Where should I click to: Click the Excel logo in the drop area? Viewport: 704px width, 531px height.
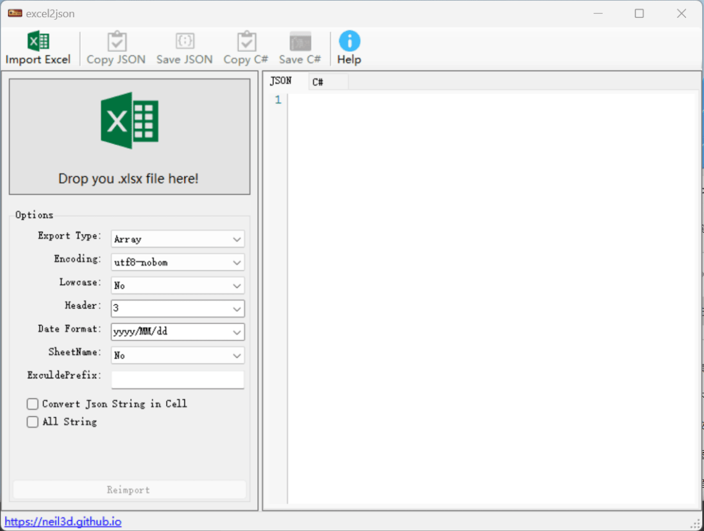[130, 121]
